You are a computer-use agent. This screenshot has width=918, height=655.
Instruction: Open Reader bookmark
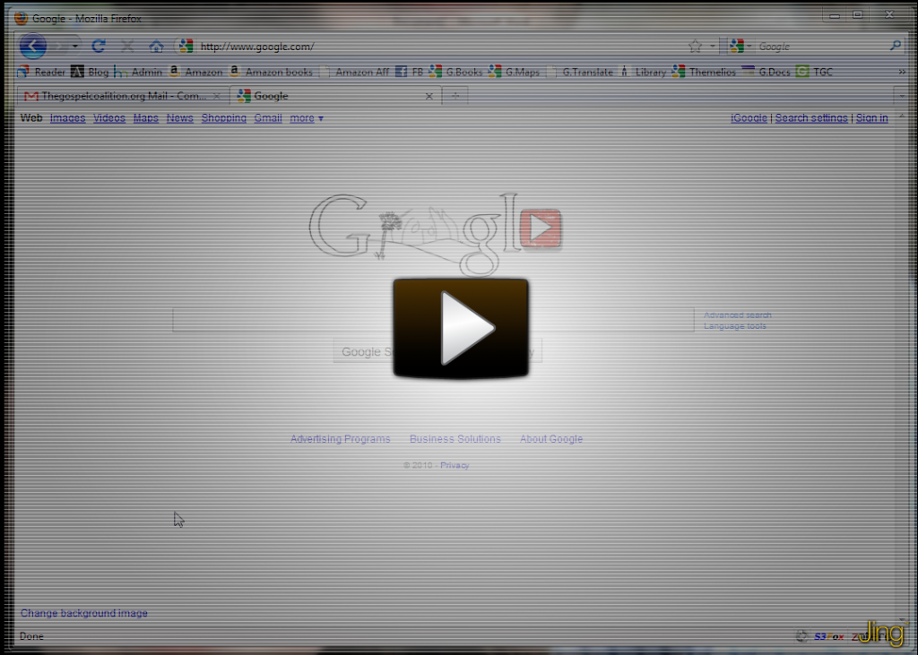(41, 72)
